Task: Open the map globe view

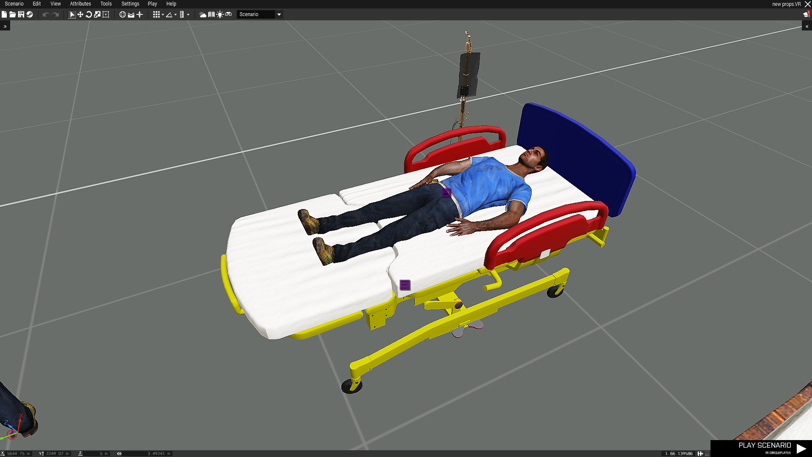Action: tap(123, 14)
